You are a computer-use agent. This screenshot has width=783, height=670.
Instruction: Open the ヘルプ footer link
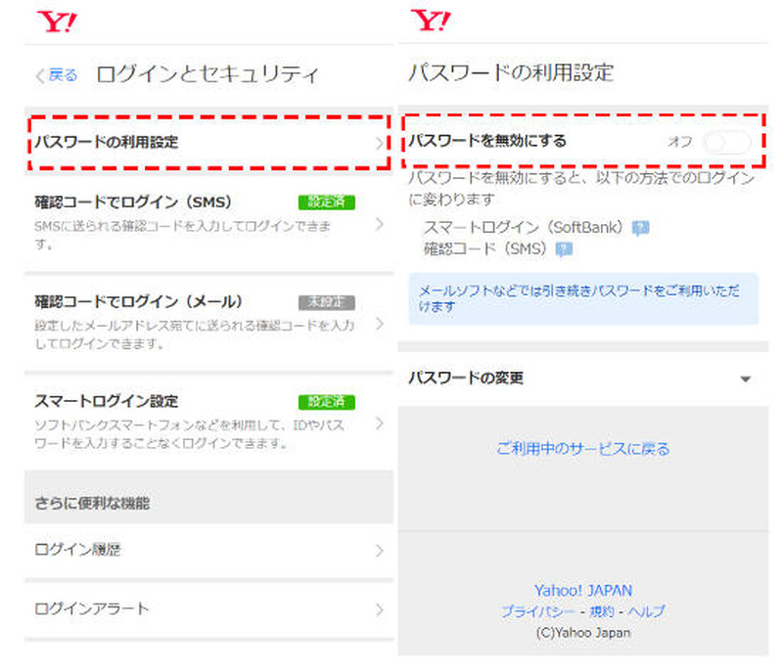tap(646, 611)
